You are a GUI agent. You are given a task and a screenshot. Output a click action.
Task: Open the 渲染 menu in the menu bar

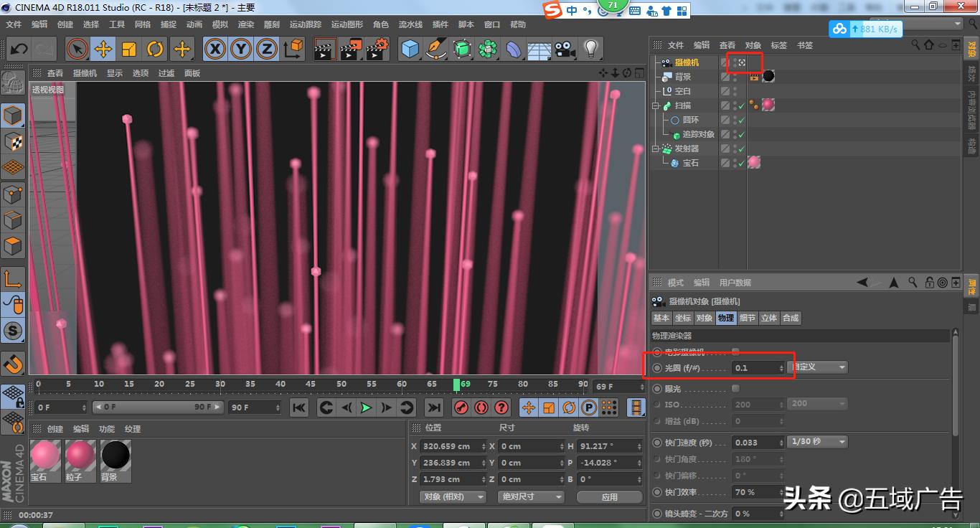[x=245, y=24]
